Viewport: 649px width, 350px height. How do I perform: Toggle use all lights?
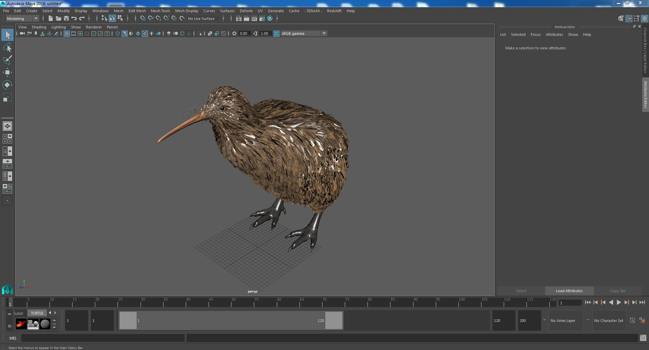coord(152,33)
